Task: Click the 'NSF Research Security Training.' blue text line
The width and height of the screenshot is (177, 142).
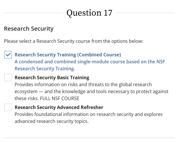Action: pos(45,69)
